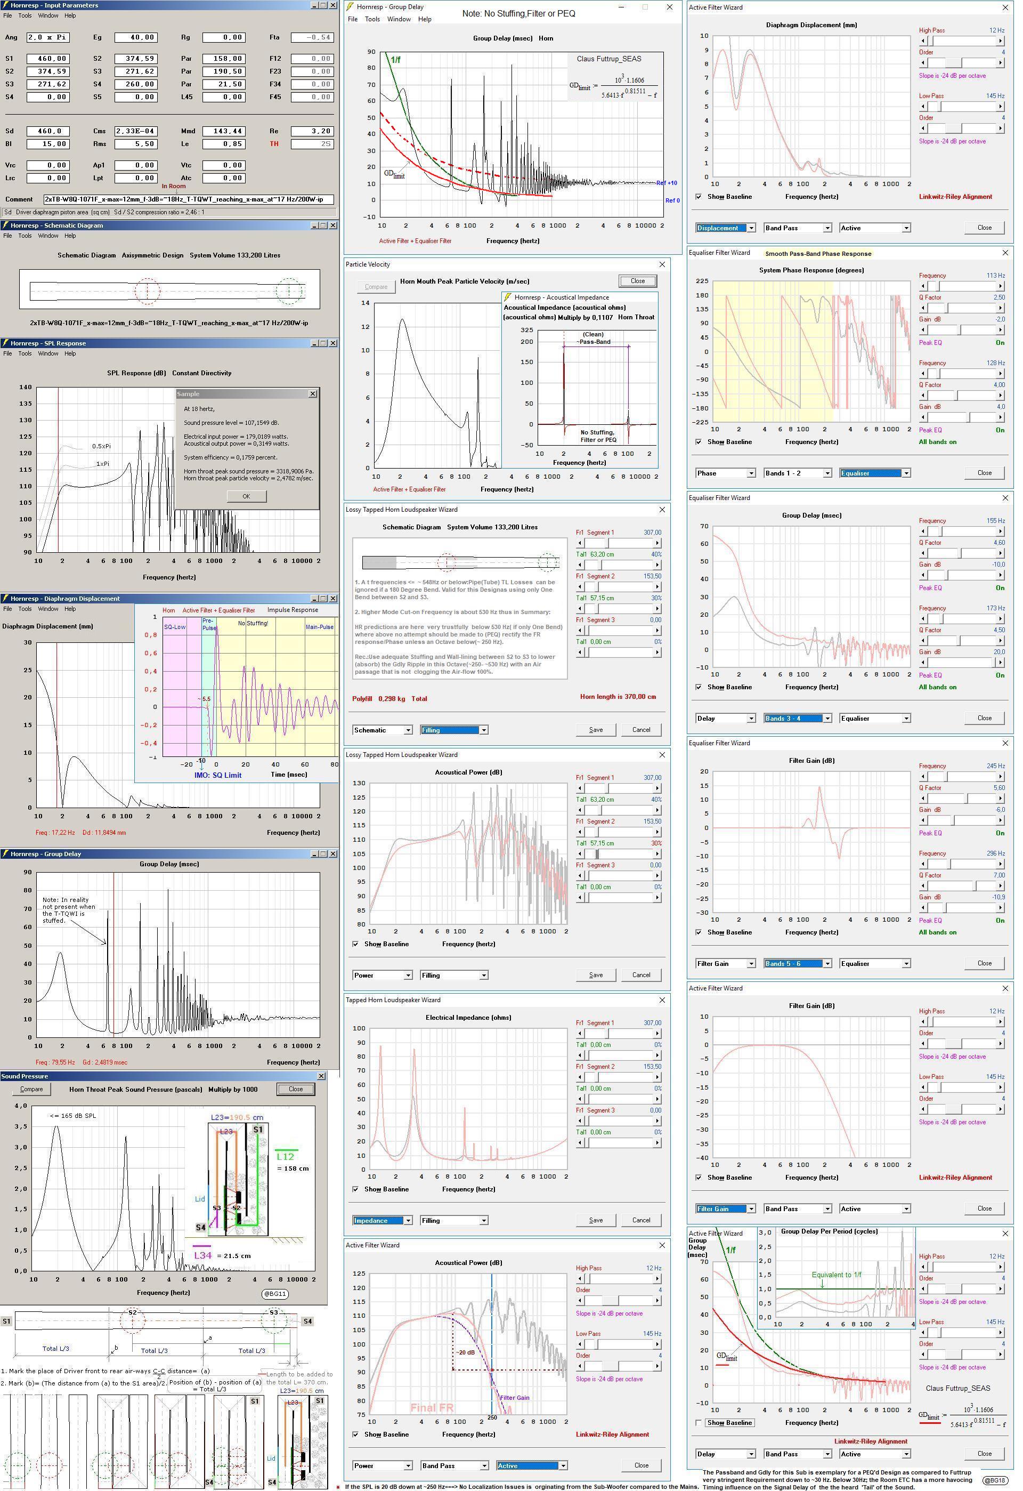
Task: Click Compare in the Sound Pressure window
Action: click(x=31, y=1089)
